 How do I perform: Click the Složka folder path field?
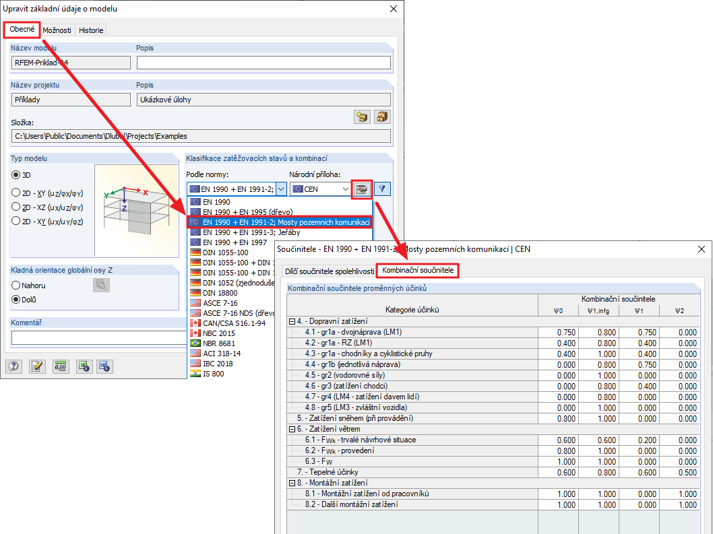click(201, 136)
